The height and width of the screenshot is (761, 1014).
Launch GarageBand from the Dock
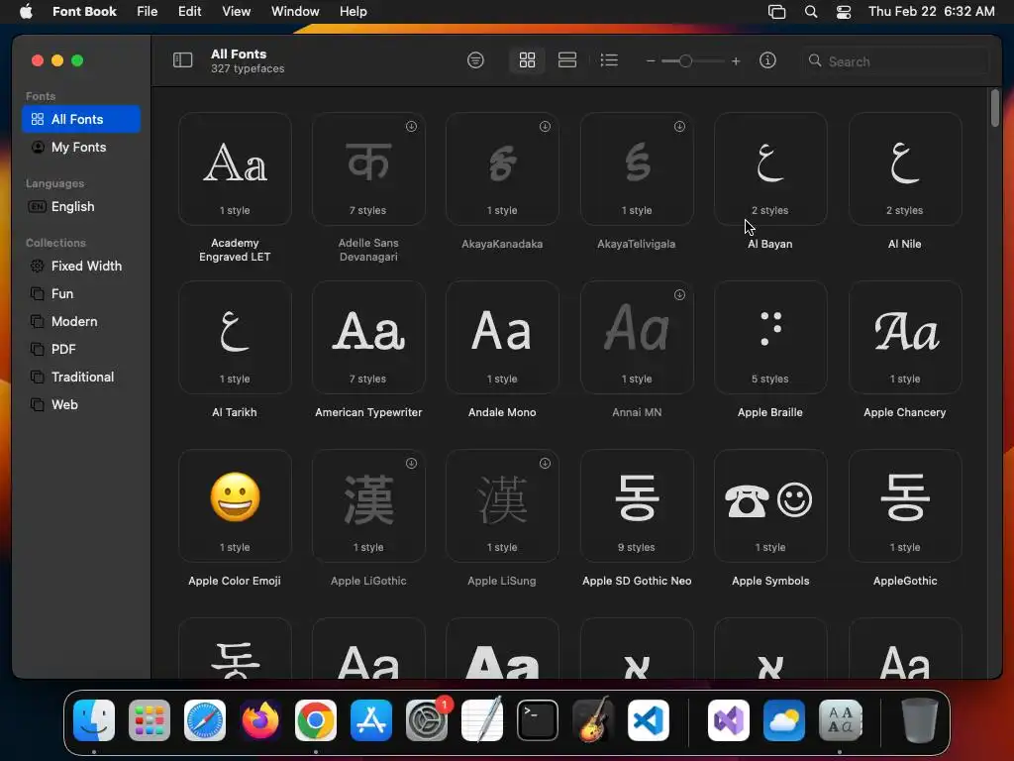(593, 720)
